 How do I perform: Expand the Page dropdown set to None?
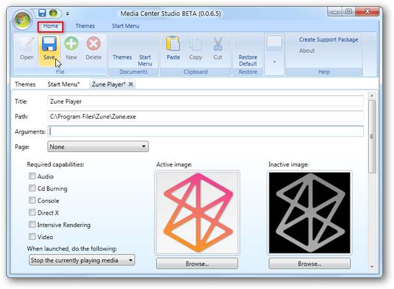point(97,147)
